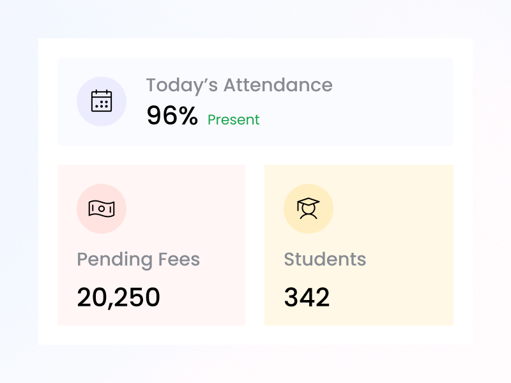This screenshot has width=511, height=383.
Task: Open the Students label
Action: point(324,259)
